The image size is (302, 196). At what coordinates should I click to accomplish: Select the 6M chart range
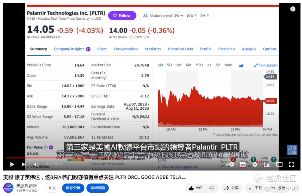[188, 65]
